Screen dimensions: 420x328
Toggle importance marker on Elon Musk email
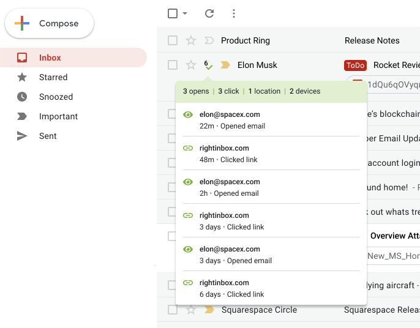click(225, 65)
